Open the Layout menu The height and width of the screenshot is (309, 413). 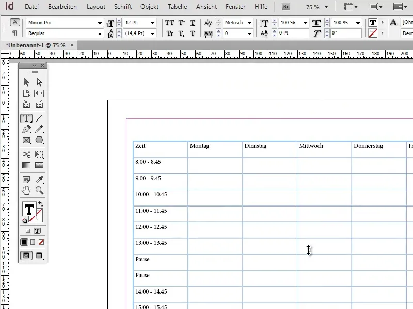tap(96, 7)
